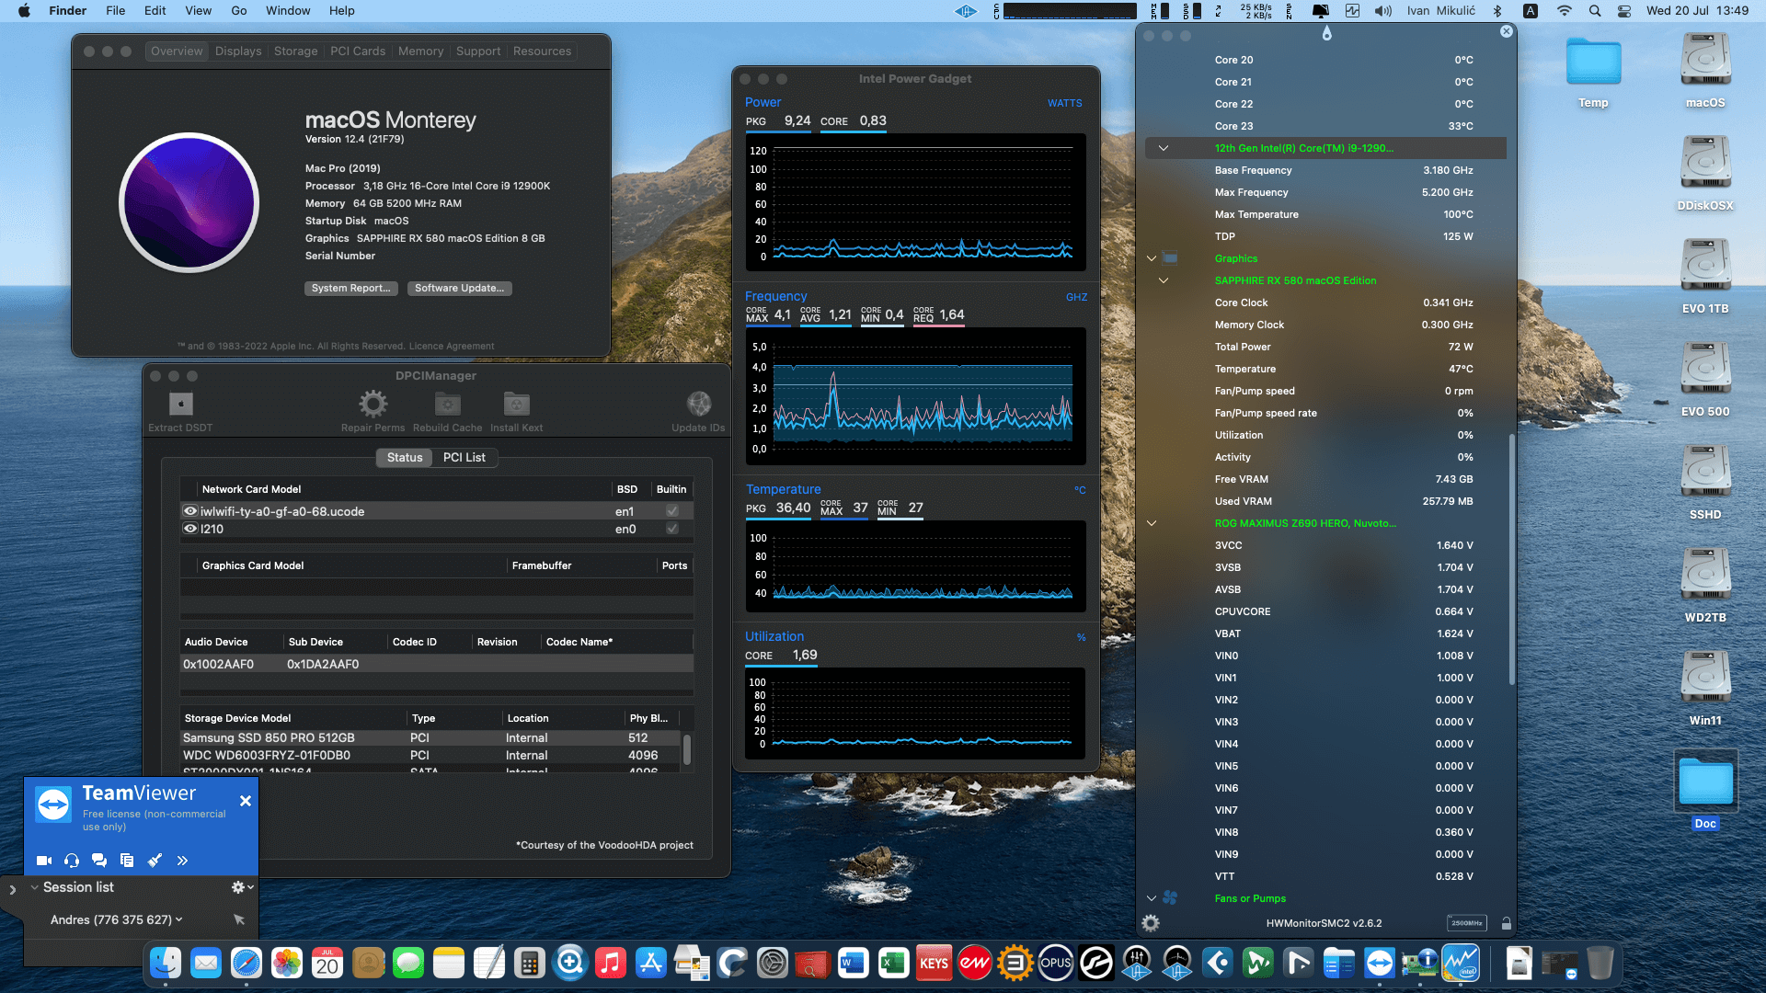Open Safari from the Dock
The height and width of the screenshot is (993, 1766).
pos(247,963)
